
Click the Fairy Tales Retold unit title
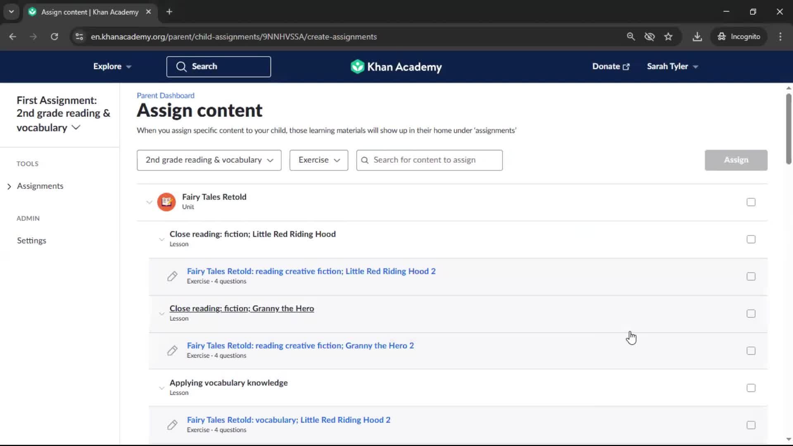(x=214, y=197)
